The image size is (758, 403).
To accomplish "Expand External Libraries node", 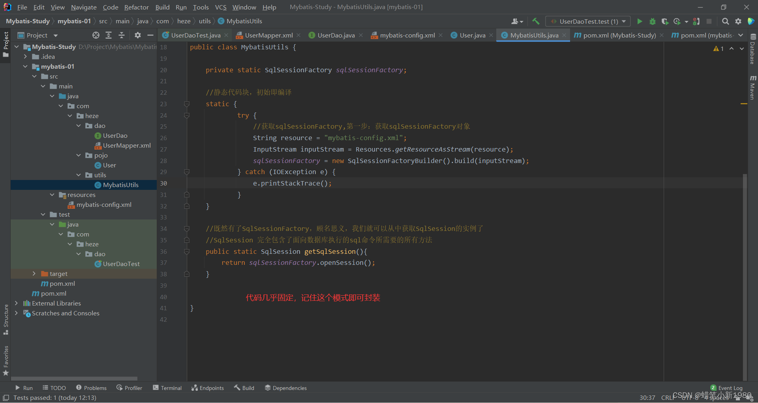I will (16, 304).
